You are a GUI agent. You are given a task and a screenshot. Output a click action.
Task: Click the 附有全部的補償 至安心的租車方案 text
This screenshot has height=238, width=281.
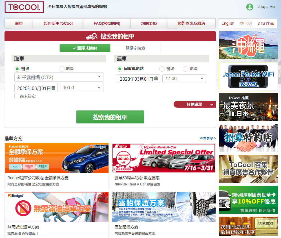pos(33,184)
